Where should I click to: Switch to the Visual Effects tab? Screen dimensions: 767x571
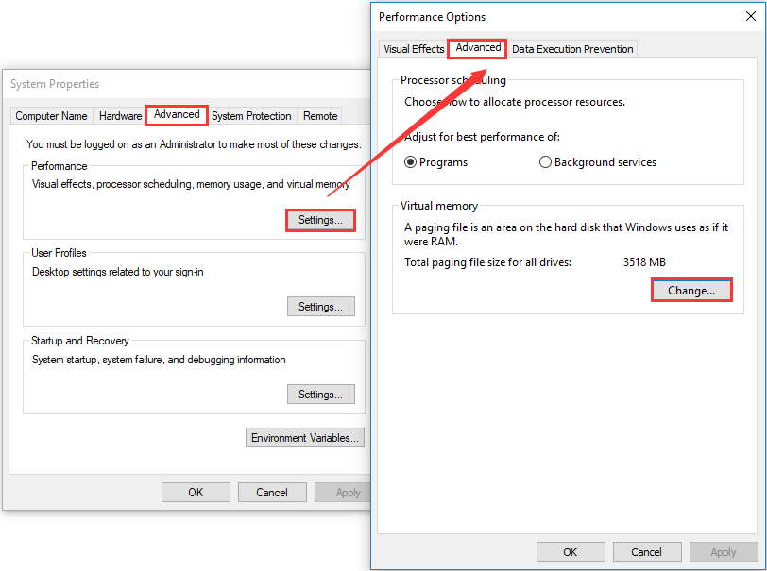tap(413, 48)
